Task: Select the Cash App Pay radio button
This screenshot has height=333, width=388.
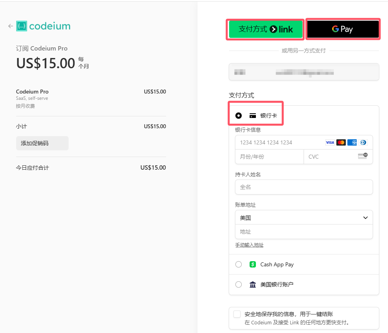Action: pyautogui.click(x=239, y=264)
